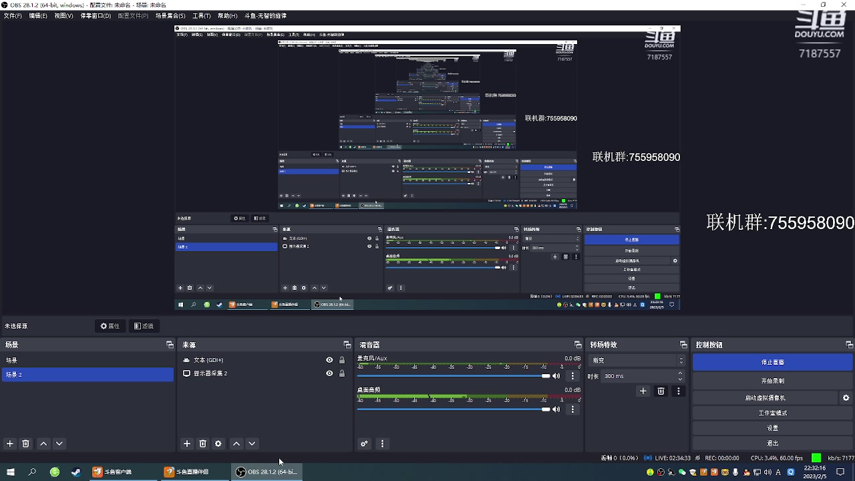Switch to 斗鱼直播伴侣 taskbar app
The height and width of the screenshot is (481, 855).
click(193, 472)
